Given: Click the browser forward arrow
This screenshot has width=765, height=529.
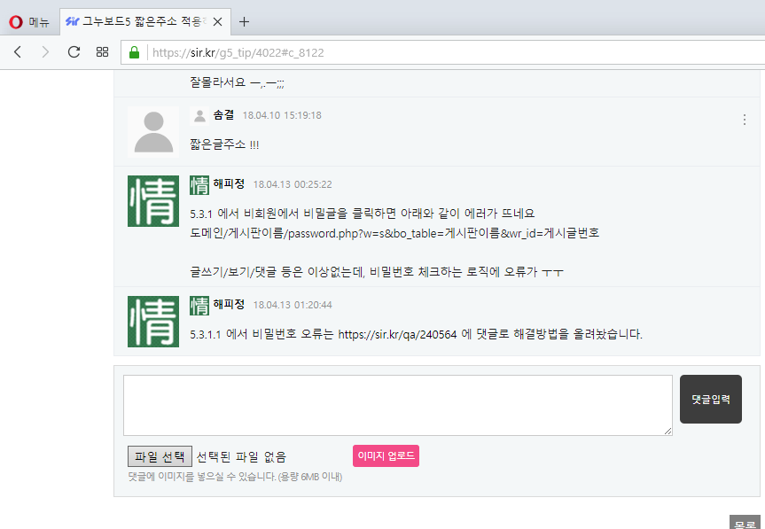Looking at the screenshot, I should tap(45, 52).
